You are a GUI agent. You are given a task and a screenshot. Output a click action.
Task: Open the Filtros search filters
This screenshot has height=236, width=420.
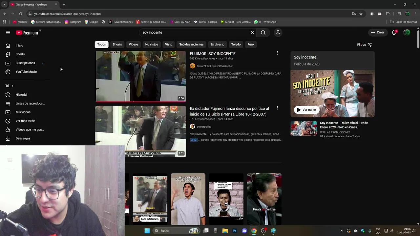[x=365, y=45]
